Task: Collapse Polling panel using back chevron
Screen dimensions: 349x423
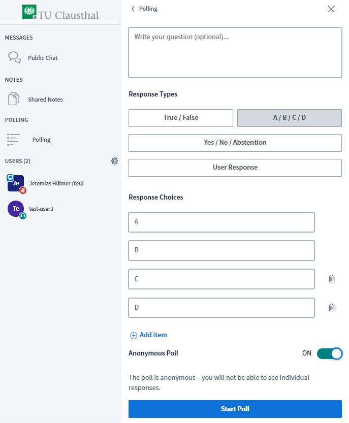Action: 133,9
